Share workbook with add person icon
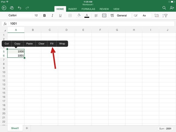176x132 pixels. click(172, 8)
